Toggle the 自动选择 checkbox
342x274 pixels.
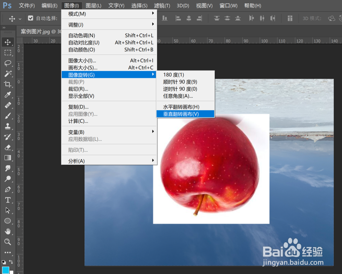point(30,18)
